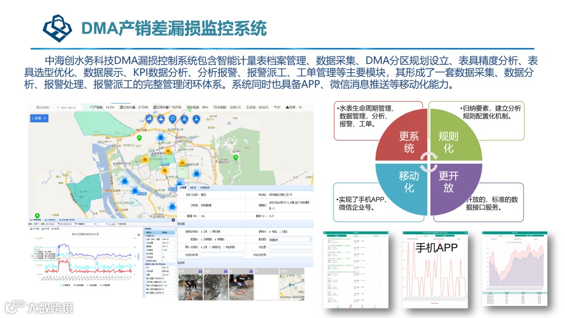This screenshot has width=565, height=318.
Task: Open the route map thumbnail in evidence
Action: tap(292, 287)
